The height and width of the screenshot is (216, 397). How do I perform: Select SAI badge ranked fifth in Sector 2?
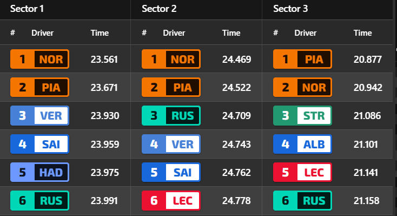(171, 172)
